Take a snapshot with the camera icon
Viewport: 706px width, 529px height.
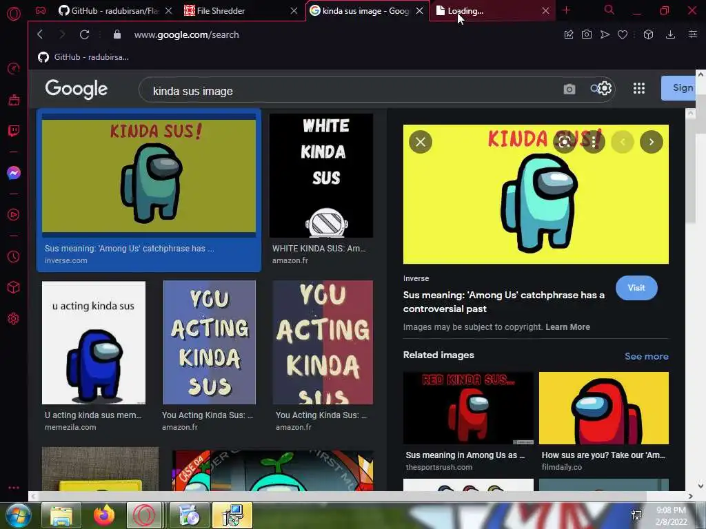(586, 34)
